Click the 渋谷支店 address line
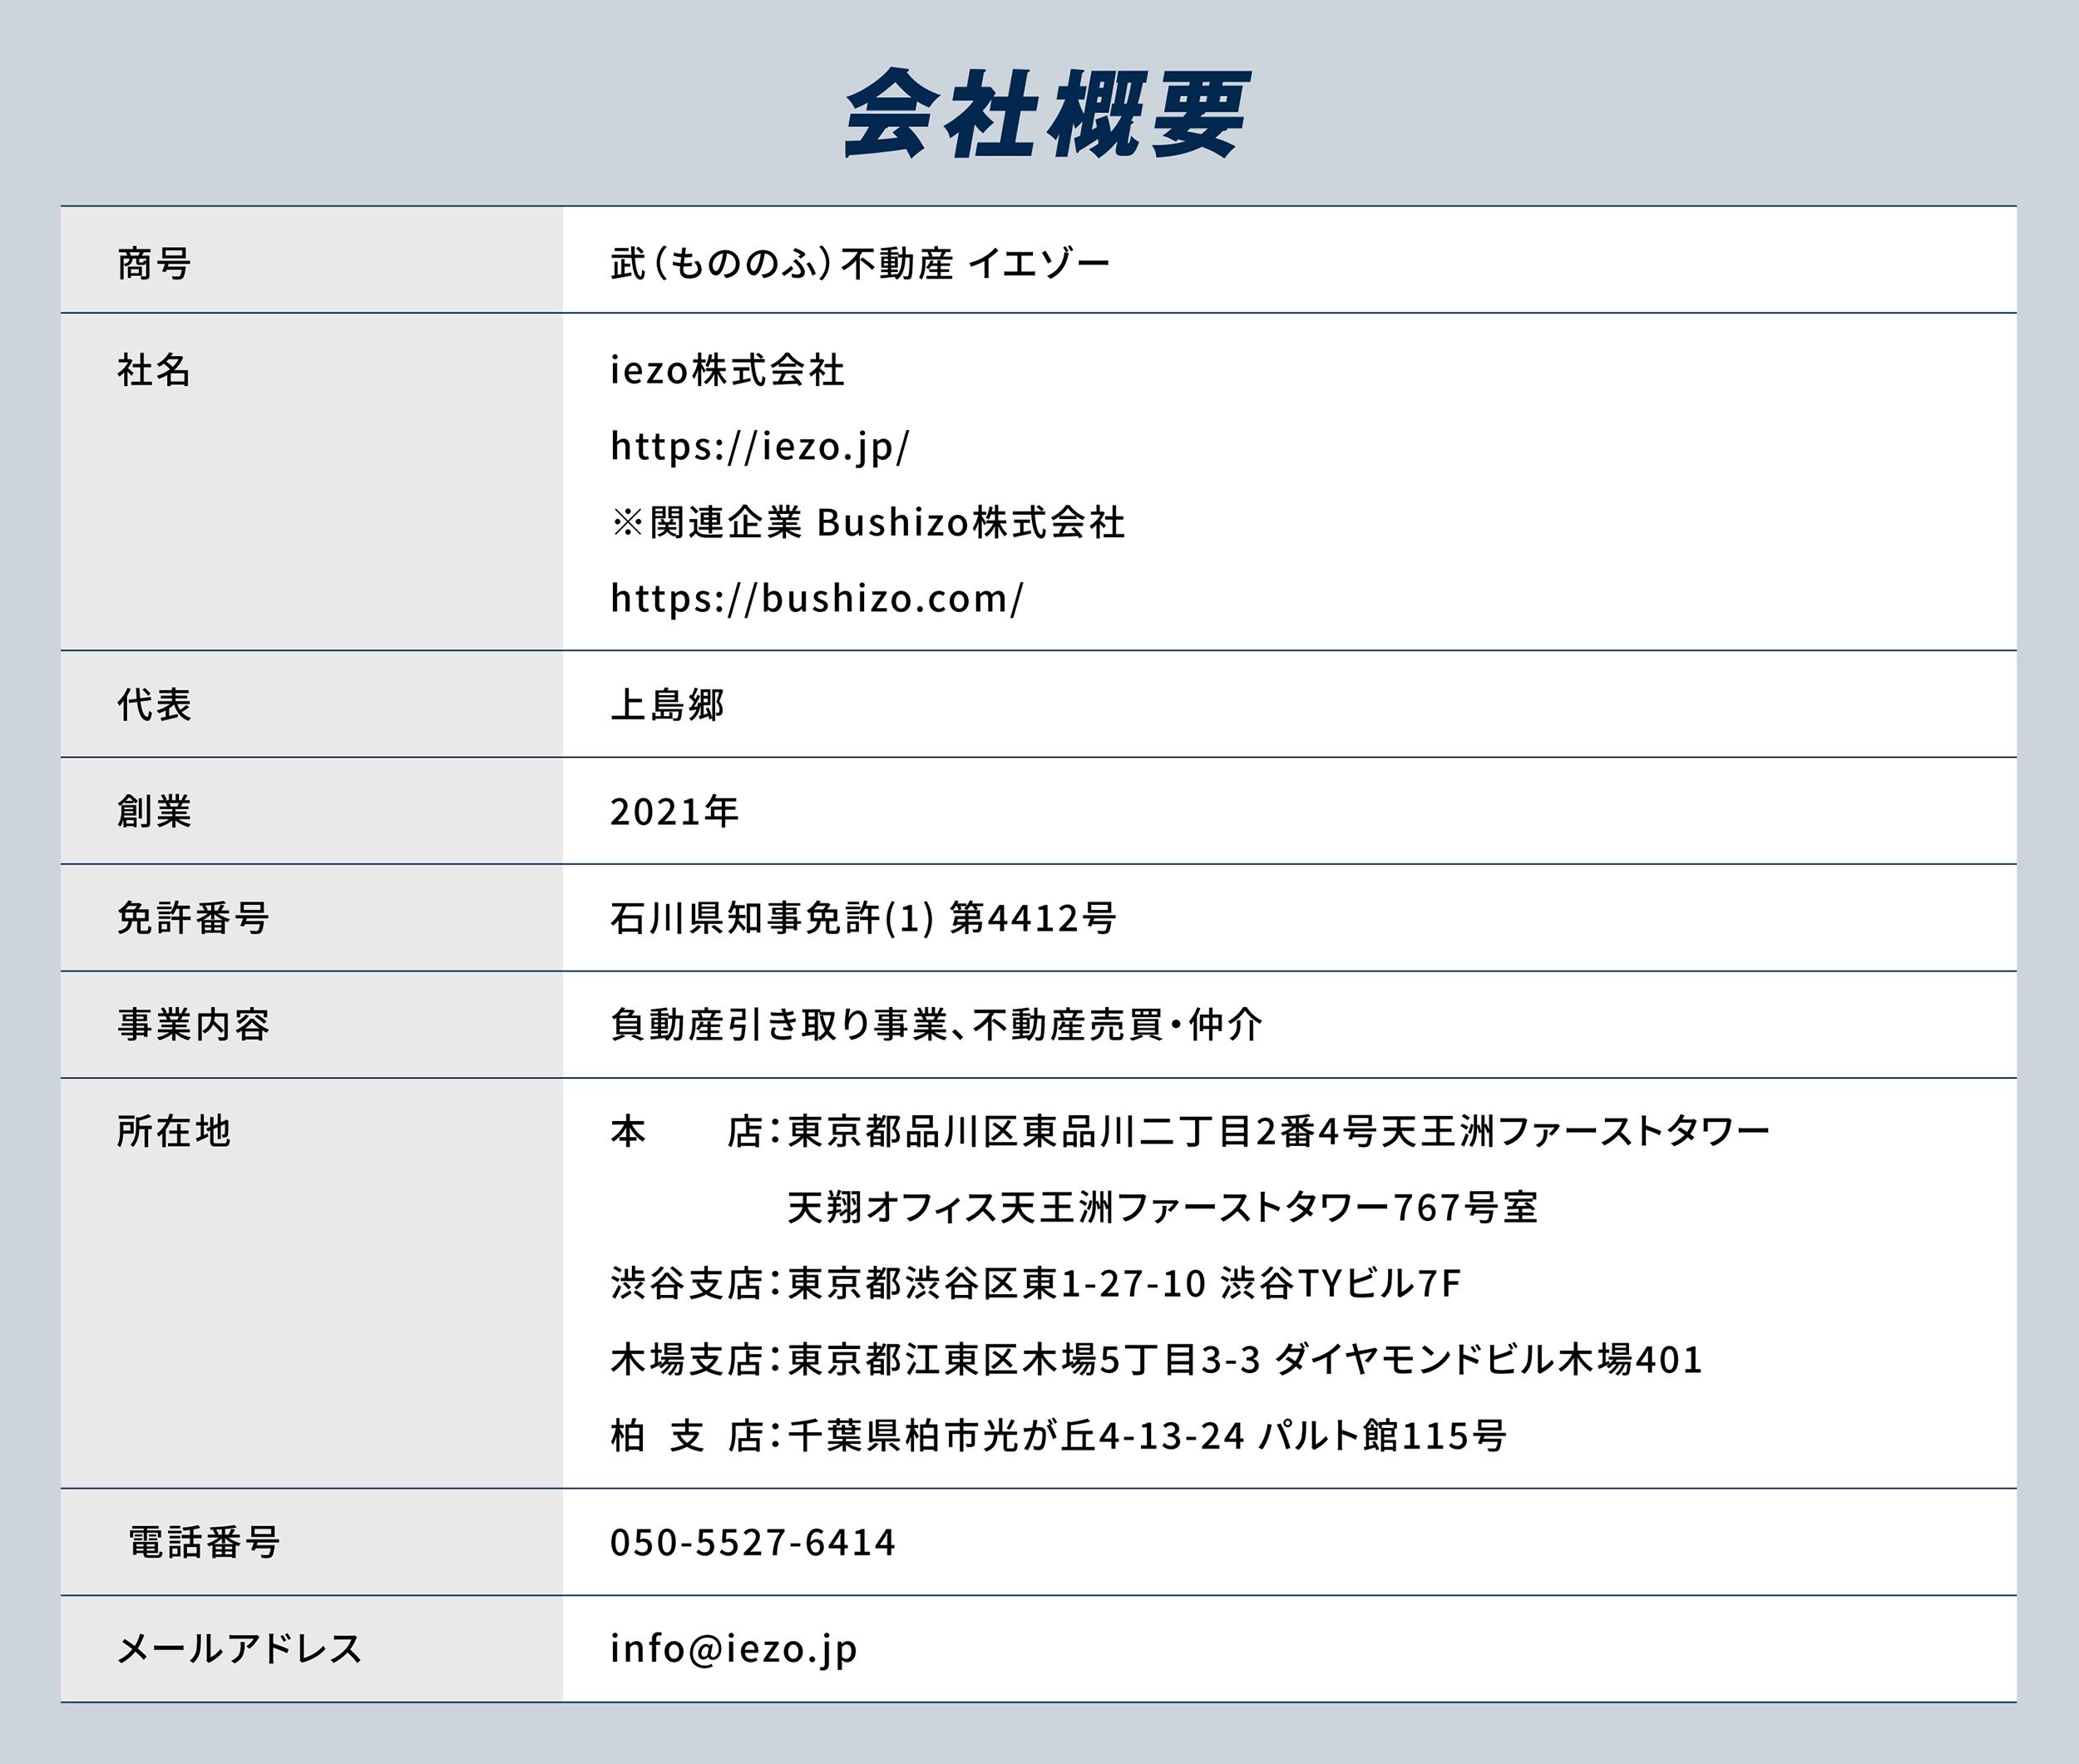 pyautogui.click(x=1035, y=1283)
